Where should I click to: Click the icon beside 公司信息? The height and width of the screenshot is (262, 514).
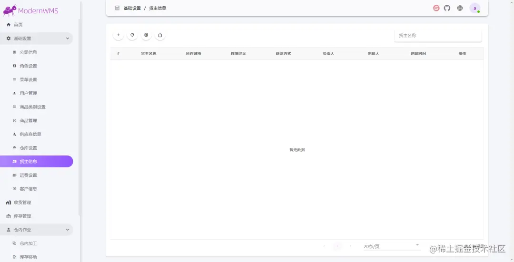14,52
